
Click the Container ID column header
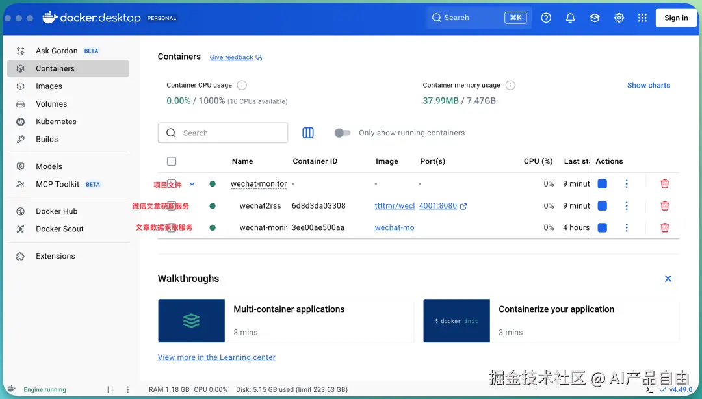pyautogui.click(x=315, y=161)
